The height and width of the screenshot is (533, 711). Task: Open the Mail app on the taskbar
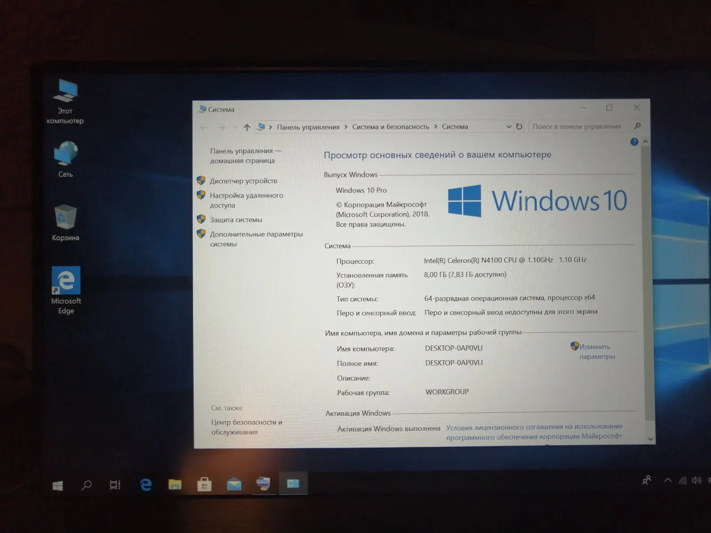[234, 484]
